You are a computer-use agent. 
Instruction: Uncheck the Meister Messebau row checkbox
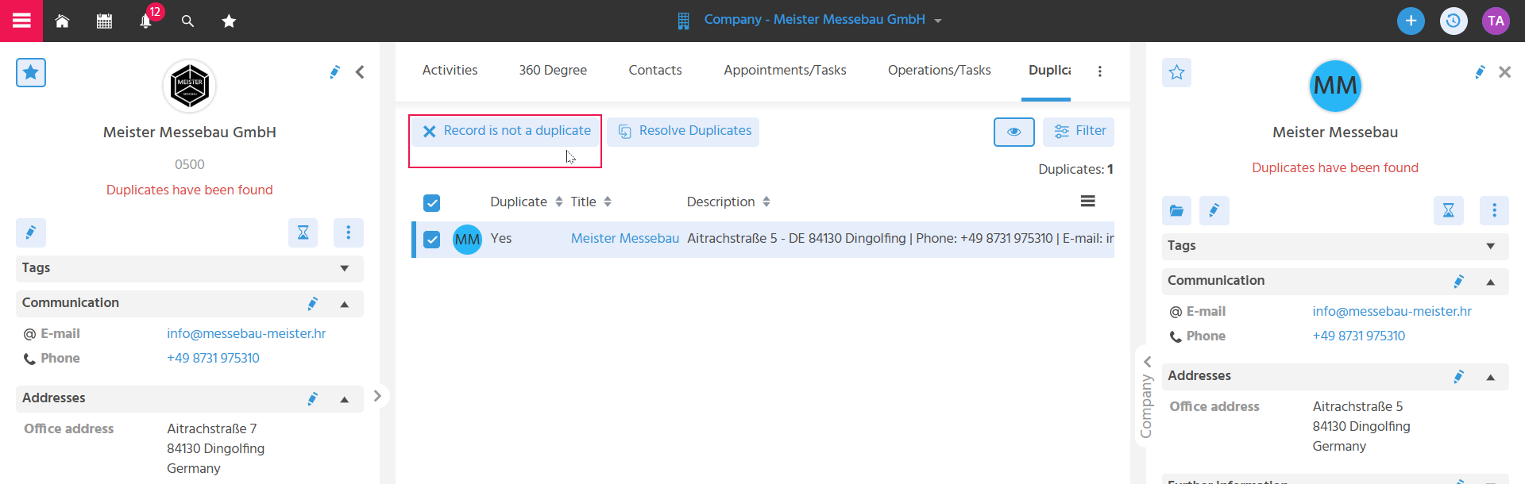[x=432, y=240]
